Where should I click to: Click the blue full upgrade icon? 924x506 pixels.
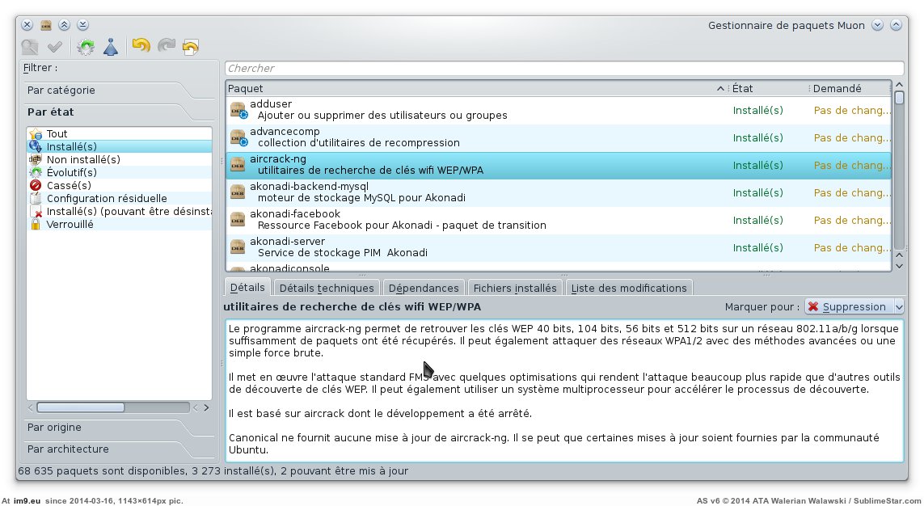pos(111,47)
